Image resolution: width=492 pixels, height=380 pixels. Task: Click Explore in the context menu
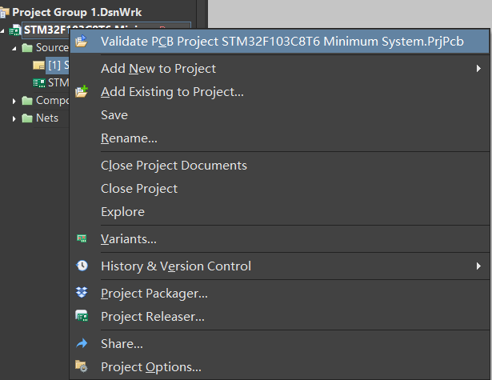[122, 212]
